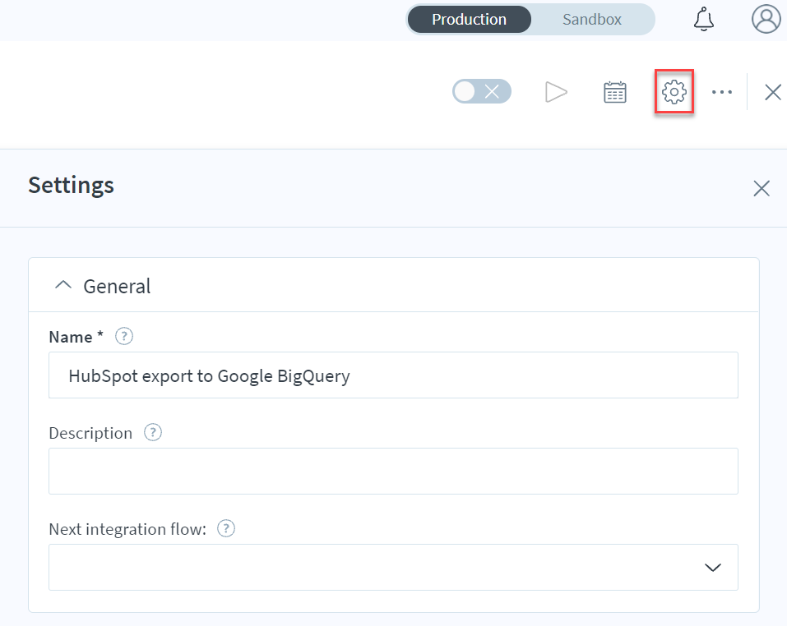Open the user profile avatar
The height and width of the screenshot is (626, 787).
[766, 19]
